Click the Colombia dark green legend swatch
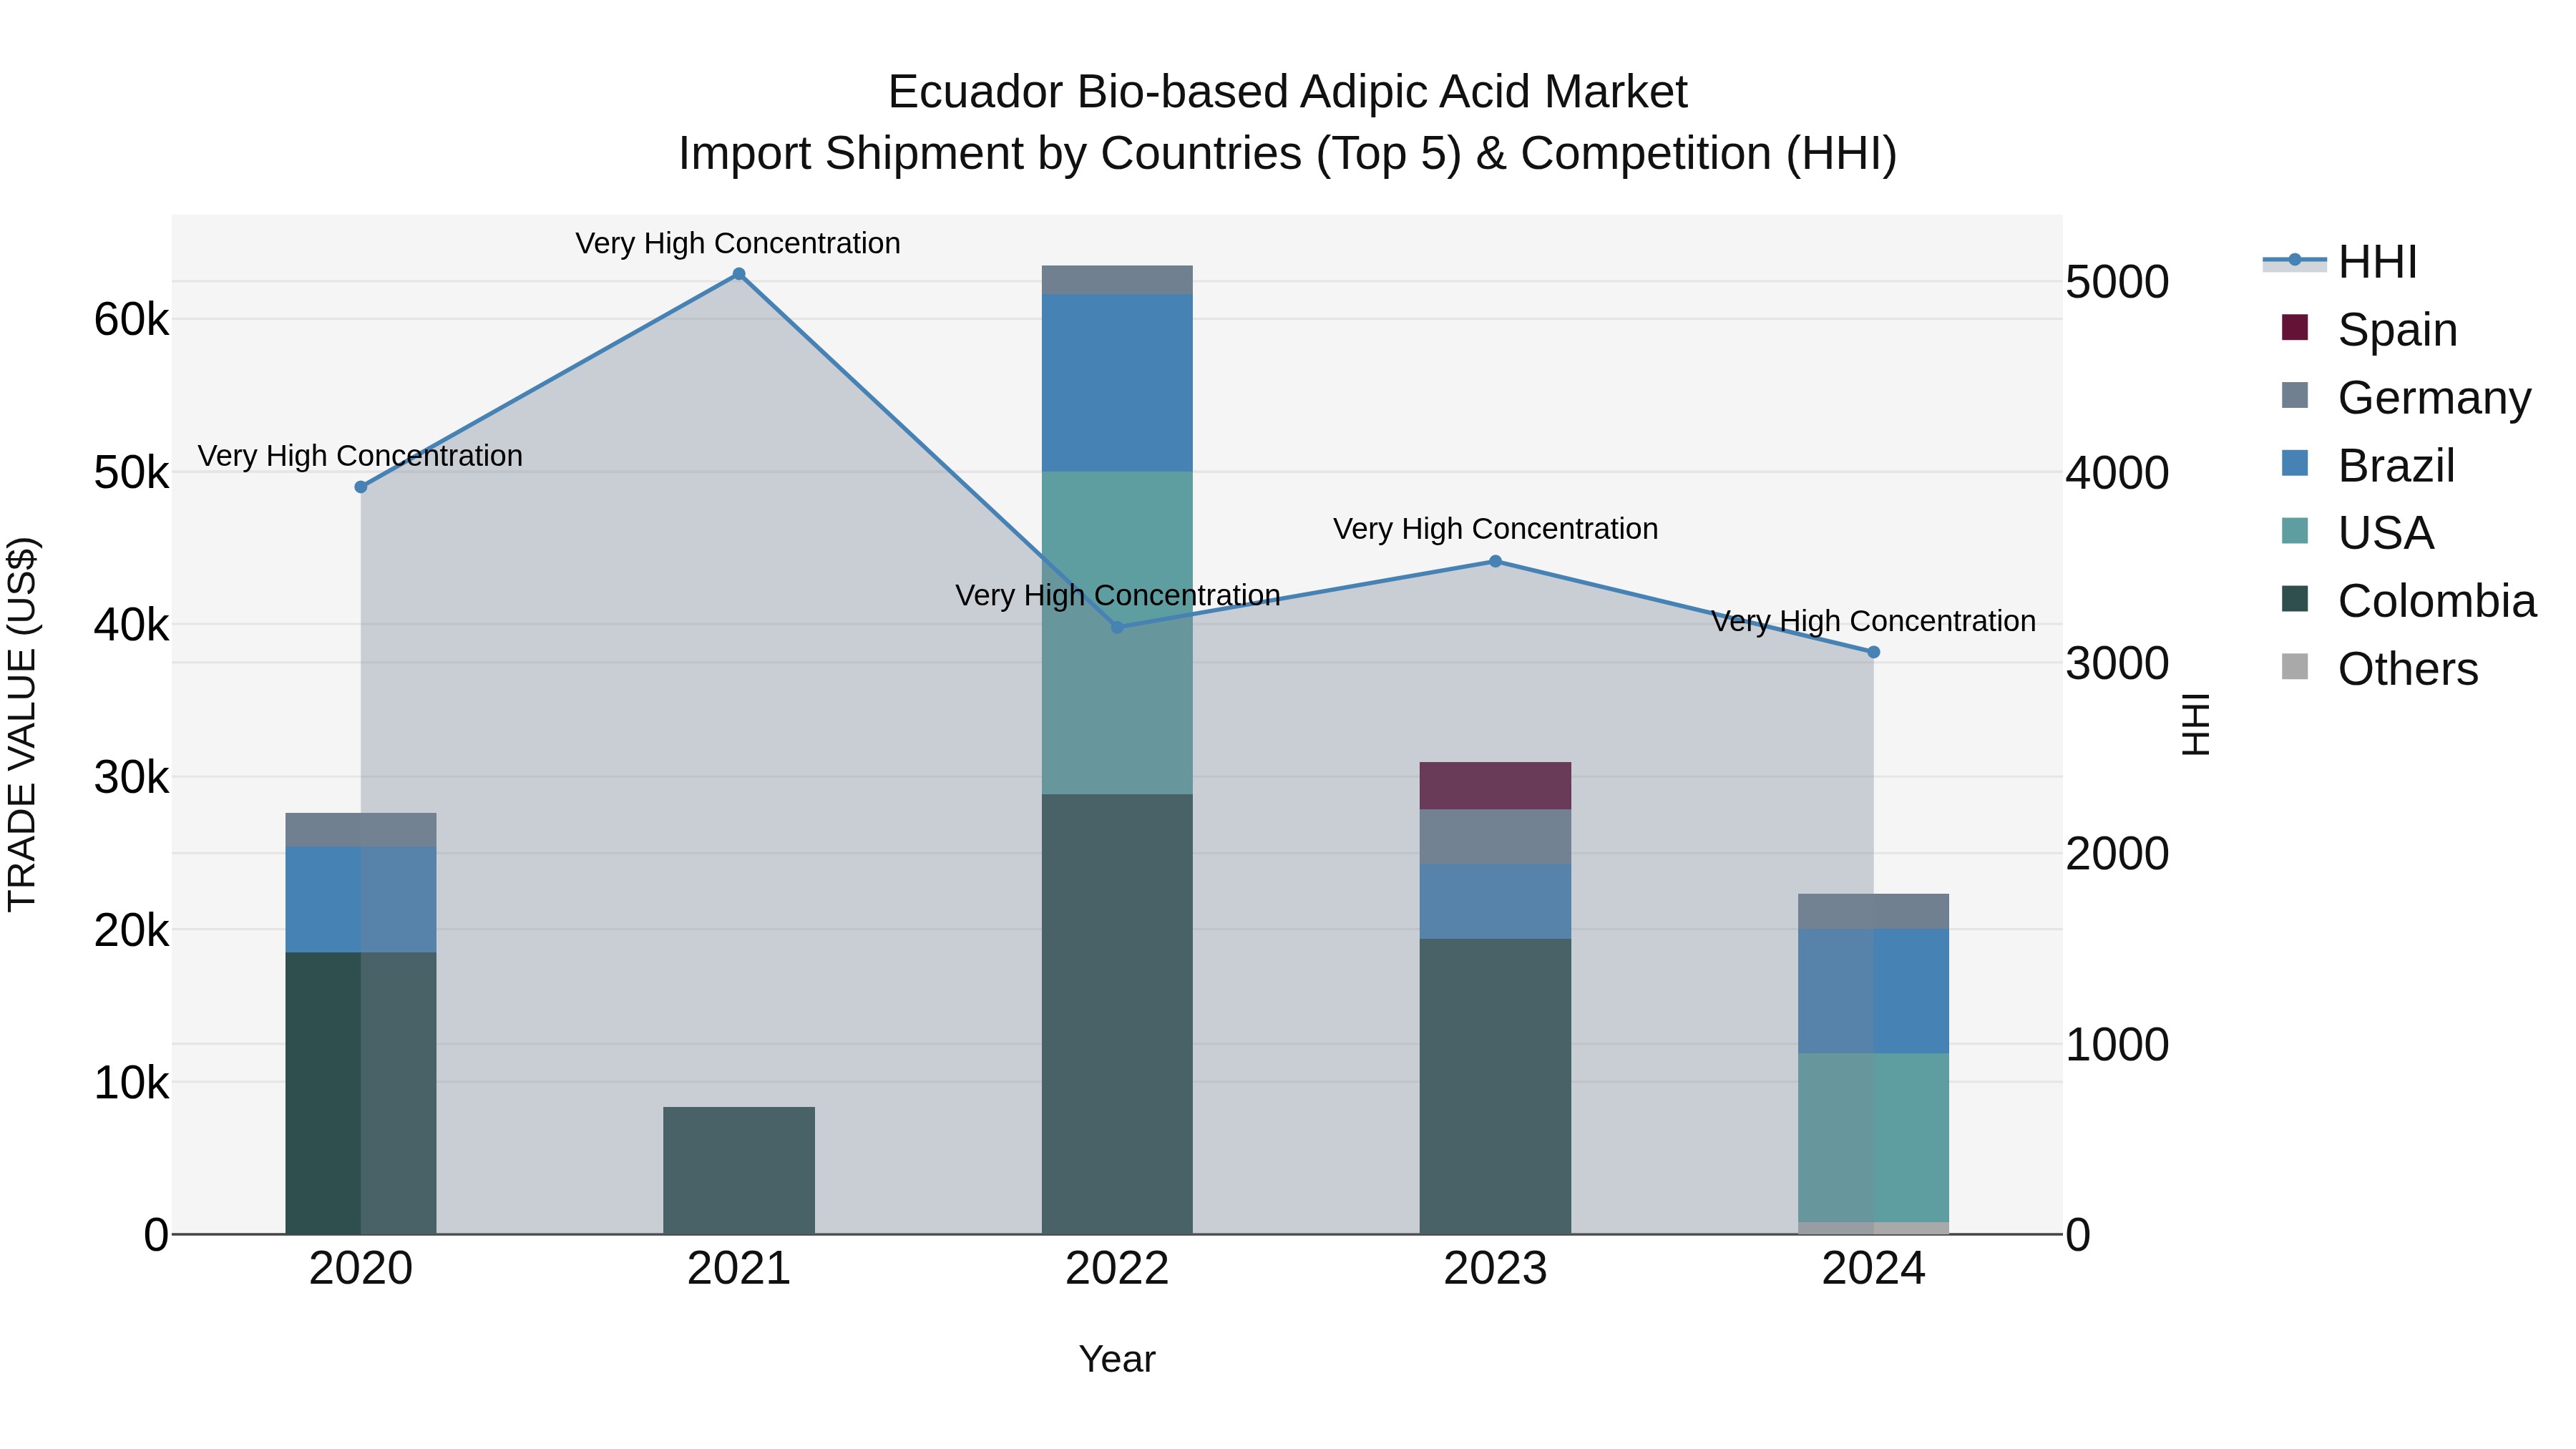Viewport: 2576px width, 1449px height. pos(2295,598)
